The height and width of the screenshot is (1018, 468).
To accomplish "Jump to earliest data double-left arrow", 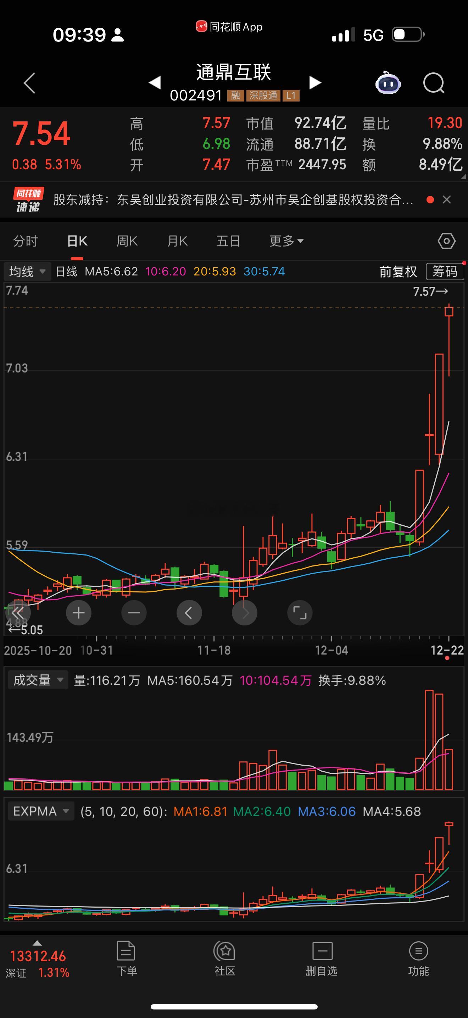I will [x=18, y=613].
